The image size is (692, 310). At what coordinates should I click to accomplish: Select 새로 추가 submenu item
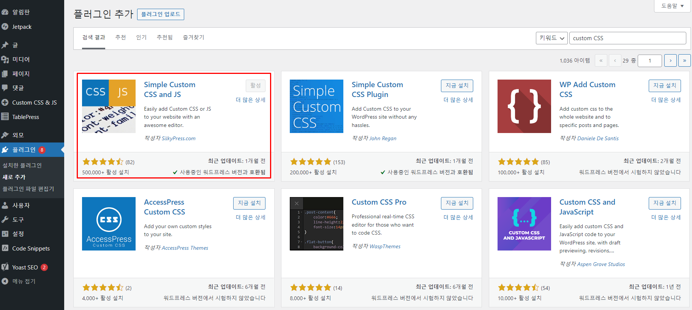[14, 177]
